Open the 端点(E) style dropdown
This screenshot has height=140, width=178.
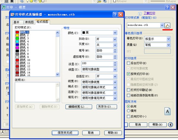coord(99,87)
